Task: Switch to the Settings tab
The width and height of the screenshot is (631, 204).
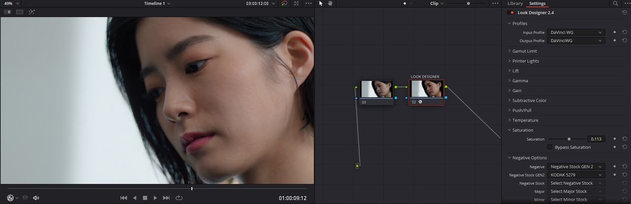Action: coord(537,3)
